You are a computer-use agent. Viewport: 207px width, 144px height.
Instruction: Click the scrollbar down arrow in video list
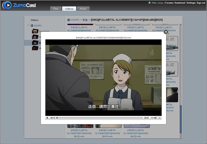[181, 137]
